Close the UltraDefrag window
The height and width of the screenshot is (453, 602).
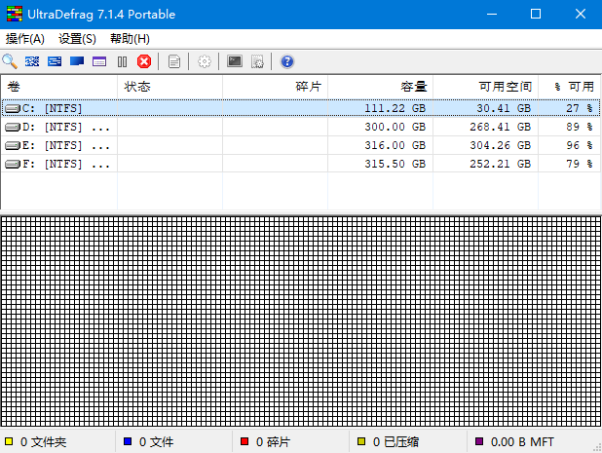click(581, 14)
